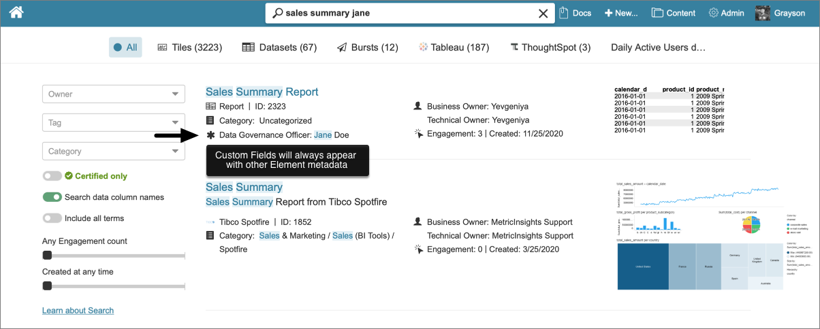
Task: Open Grayson user profile avatar
Action: tap(763, 13)
